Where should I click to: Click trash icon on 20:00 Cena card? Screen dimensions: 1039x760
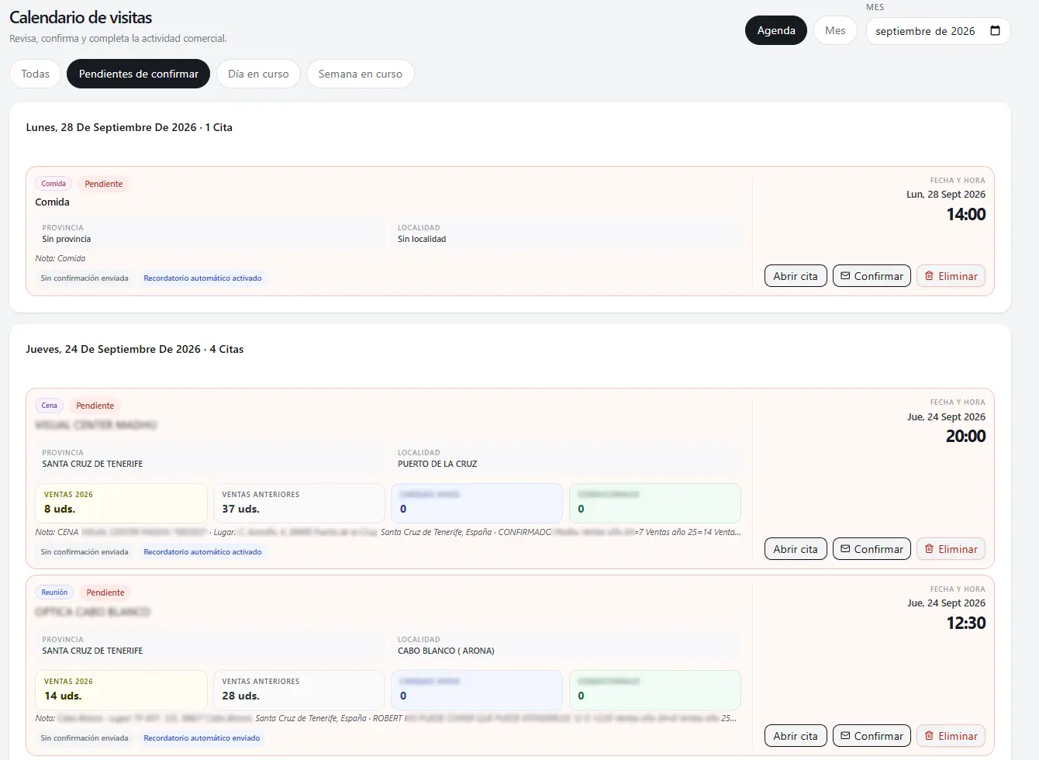929,549
